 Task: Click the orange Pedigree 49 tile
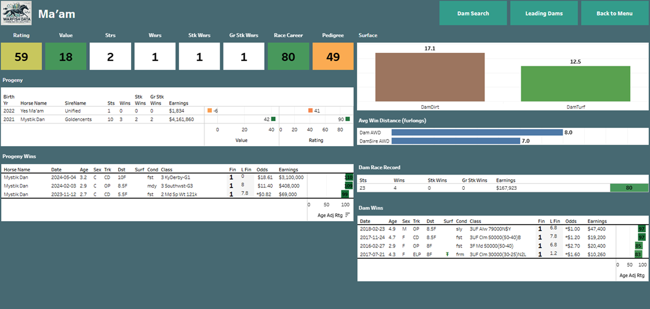pyautogui.click(x=333, y=57)
